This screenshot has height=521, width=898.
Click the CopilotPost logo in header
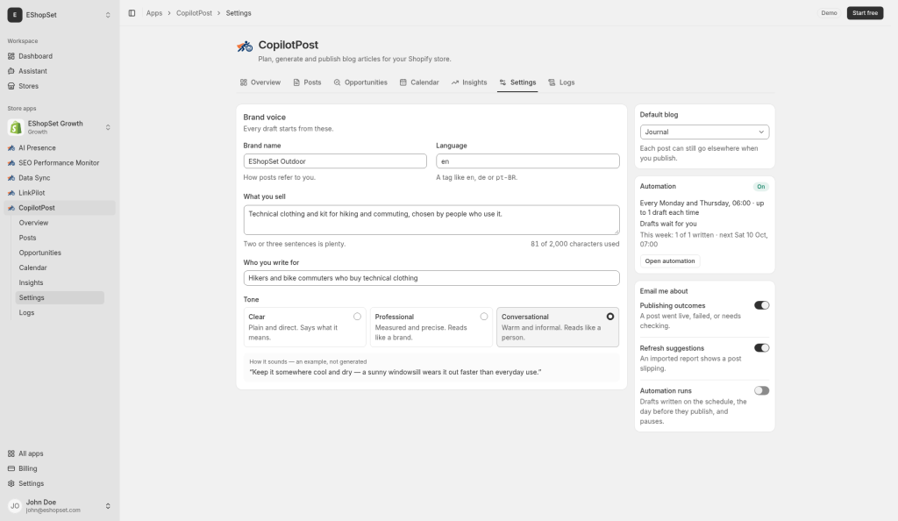point(246,46)
